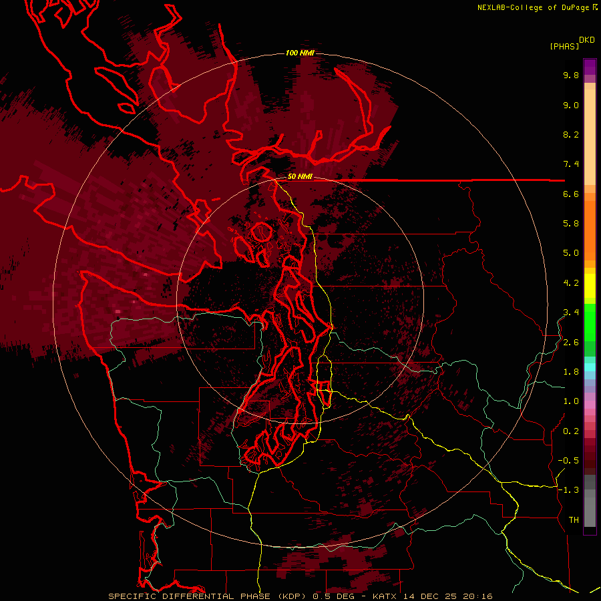601x601 pixels.
Task: Click the 1.0 legend value
Action: coord(571,402)
